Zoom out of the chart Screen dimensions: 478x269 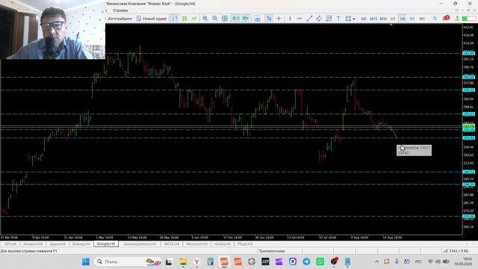click(215, 19)
